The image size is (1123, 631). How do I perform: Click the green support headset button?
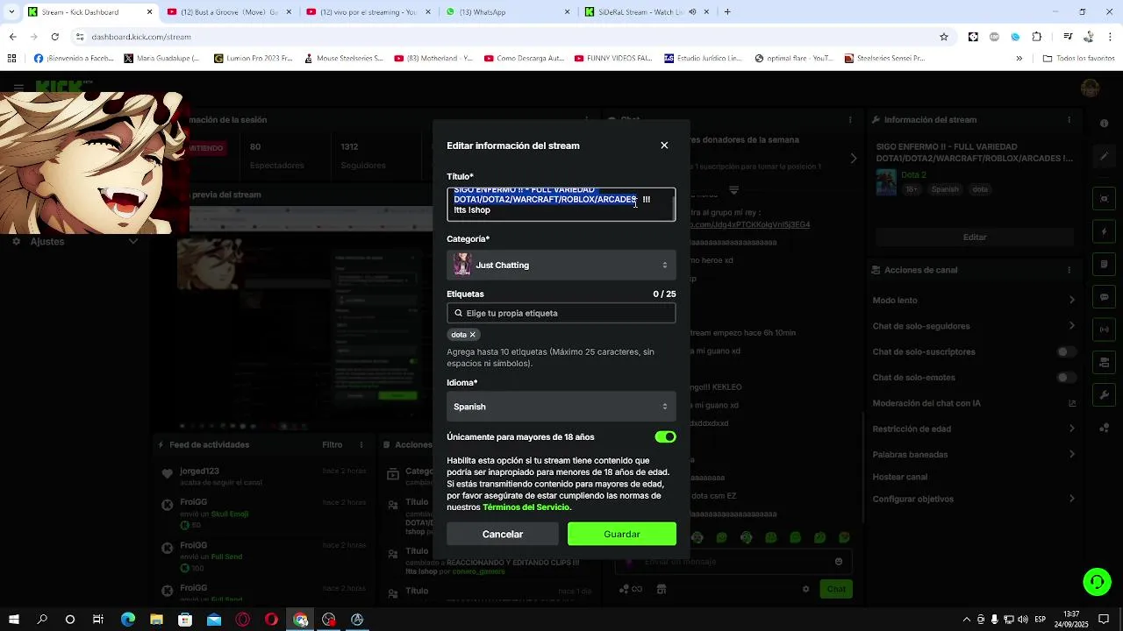click(x=1096, y=581)
